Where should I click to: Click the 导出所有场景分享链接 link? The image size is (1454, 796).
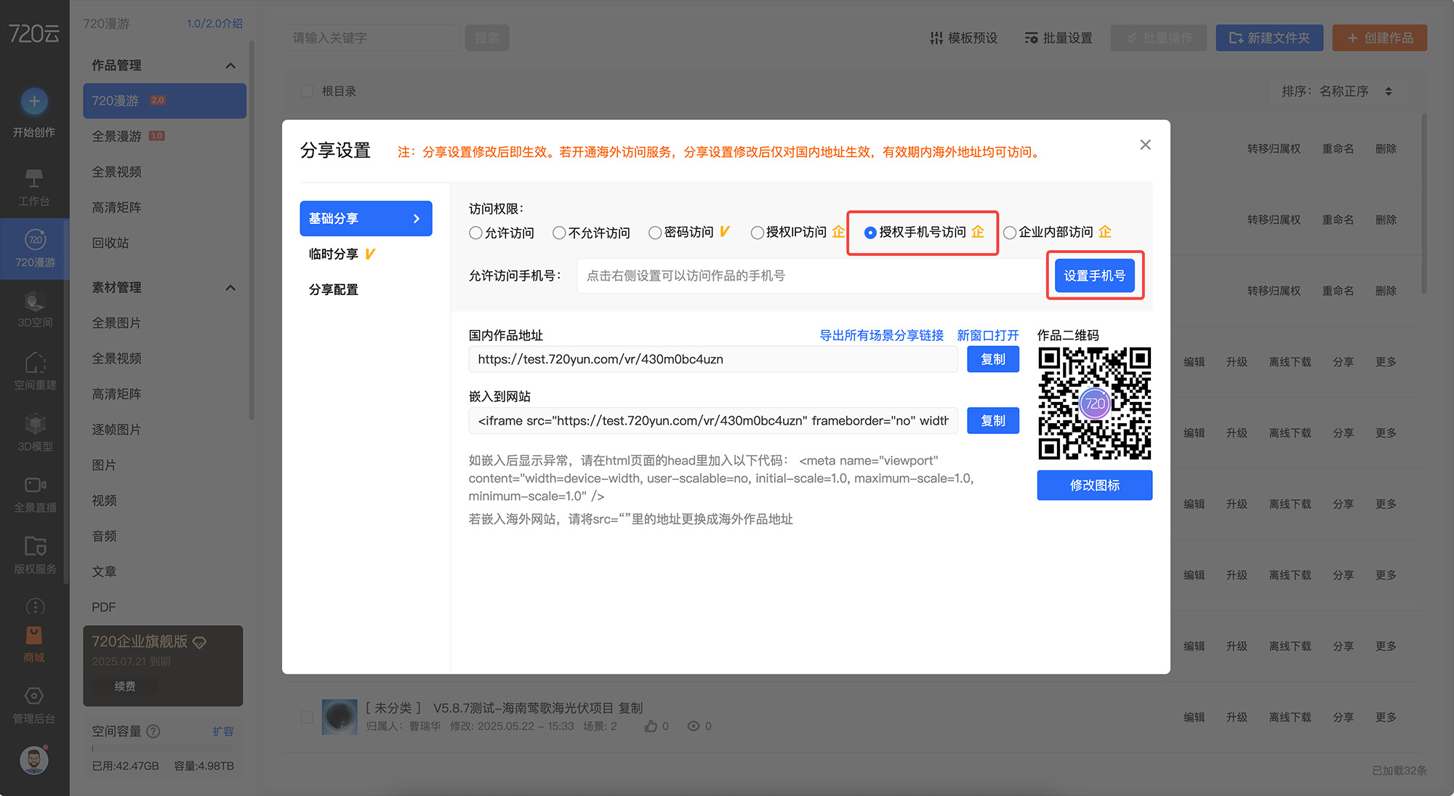[881, 335]
